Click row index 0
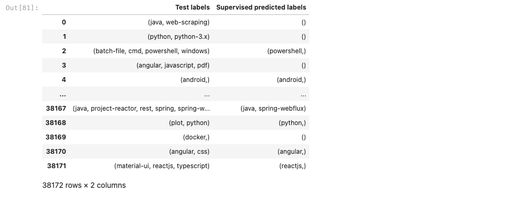This screenshot has width=528, height=199. pos(64,22)
